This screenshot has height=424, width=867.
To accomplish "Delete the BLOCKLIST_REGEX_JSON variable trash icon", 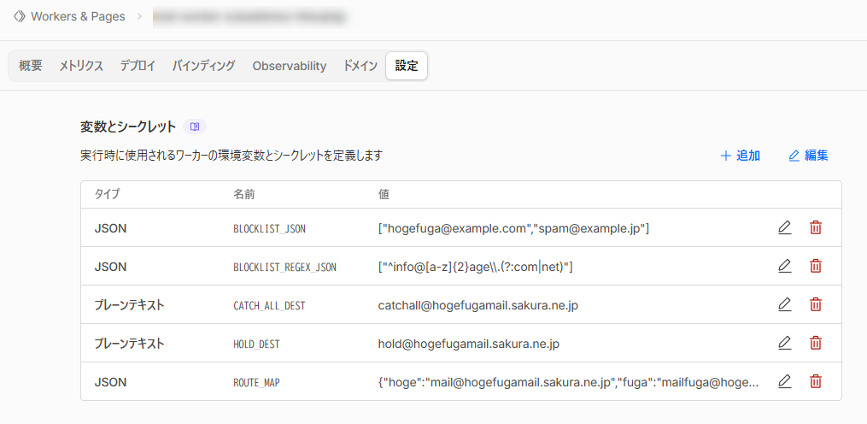I will 815,266.
